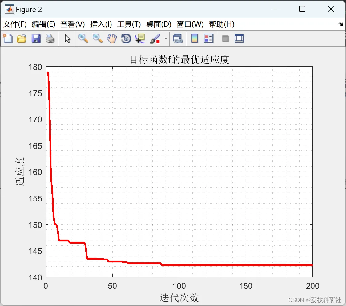Open the 编辑(E) menu

[x=43, y=24]
